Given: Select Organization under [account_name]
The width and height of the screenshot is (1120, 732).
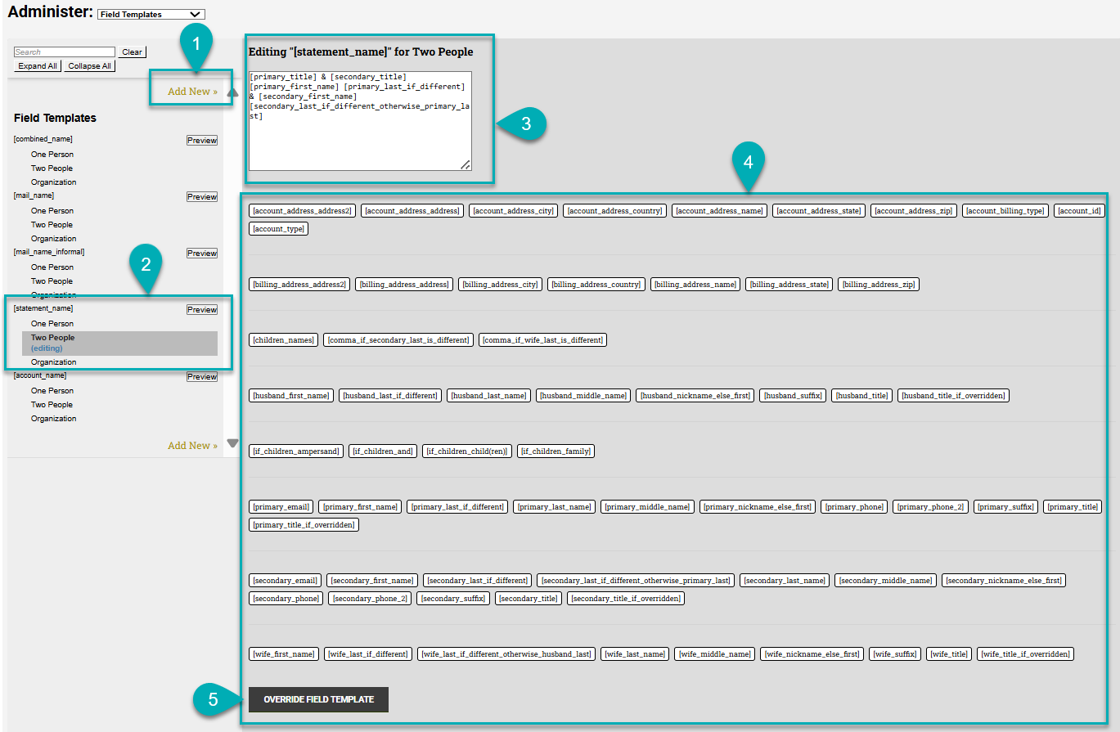Looking at the screenshot, I should click(53, 418).
